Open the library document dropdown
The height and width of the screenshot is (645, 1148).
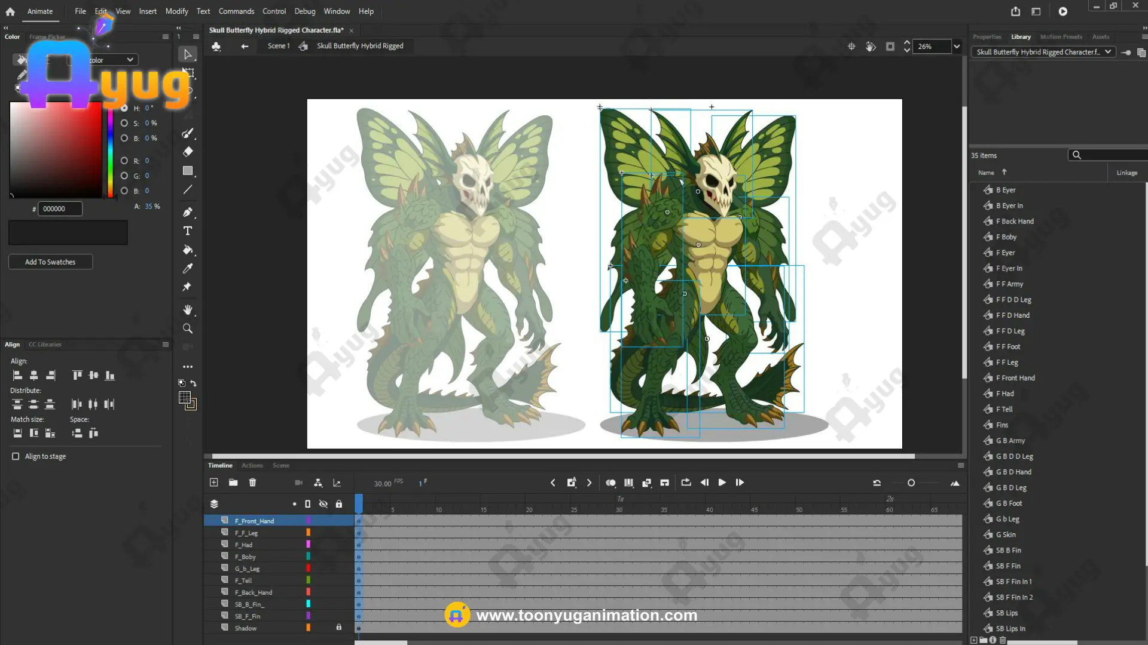tap(1108, 52)
